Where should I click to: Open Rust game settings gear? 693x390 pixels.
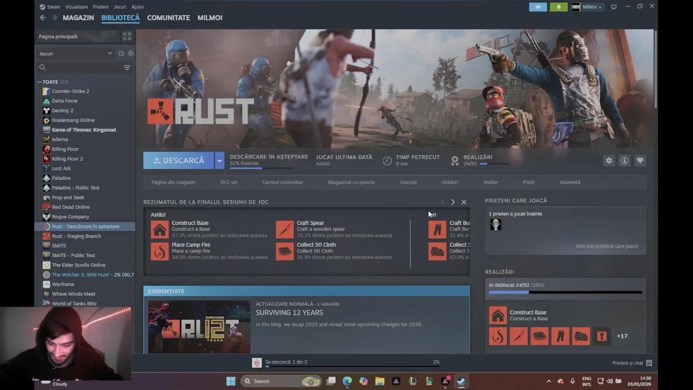[x=609, y=160]
